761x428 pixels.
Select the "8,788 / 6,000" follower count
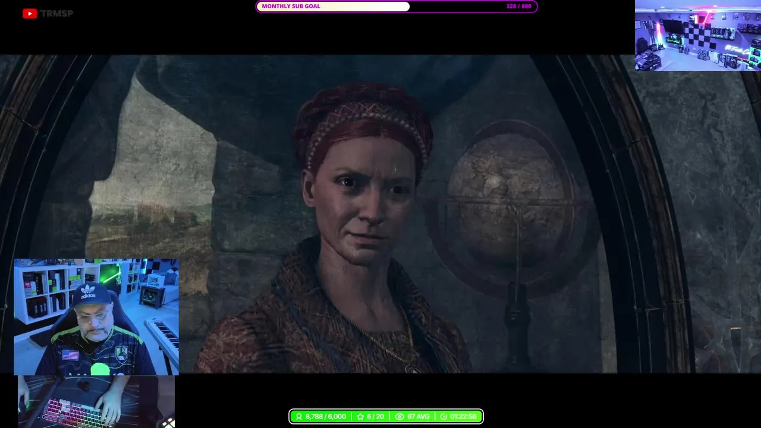[325, 417]
